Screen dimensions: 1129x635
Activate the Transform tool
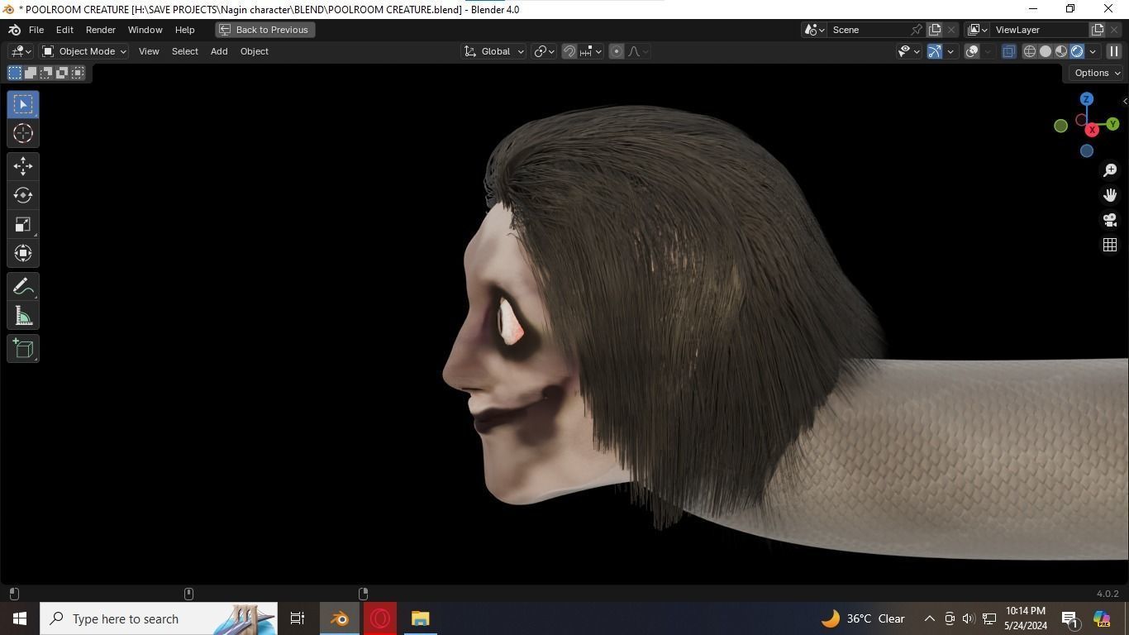click(23, 253)
